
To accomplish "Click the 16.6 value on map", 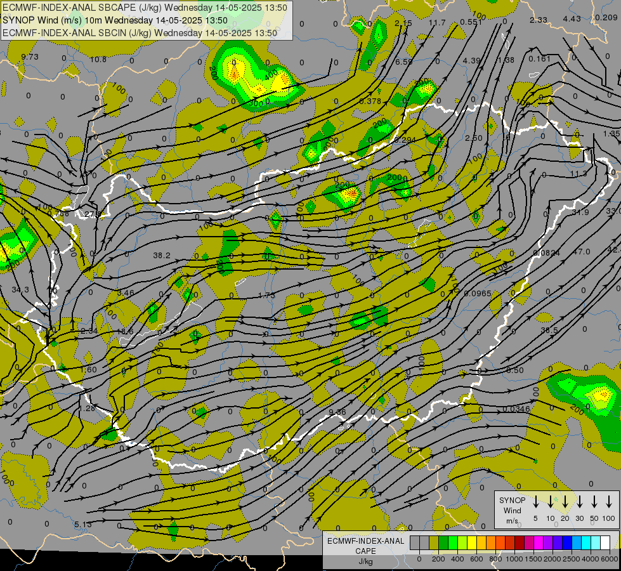I will click(125, 332).
